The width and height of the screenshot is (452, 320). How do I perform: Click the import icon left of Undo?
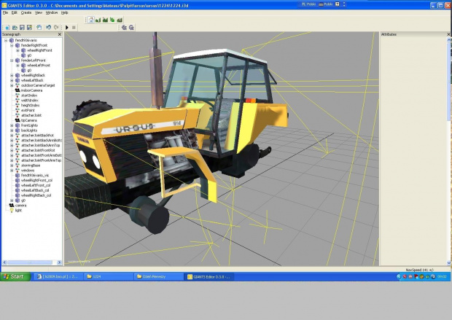39,28
